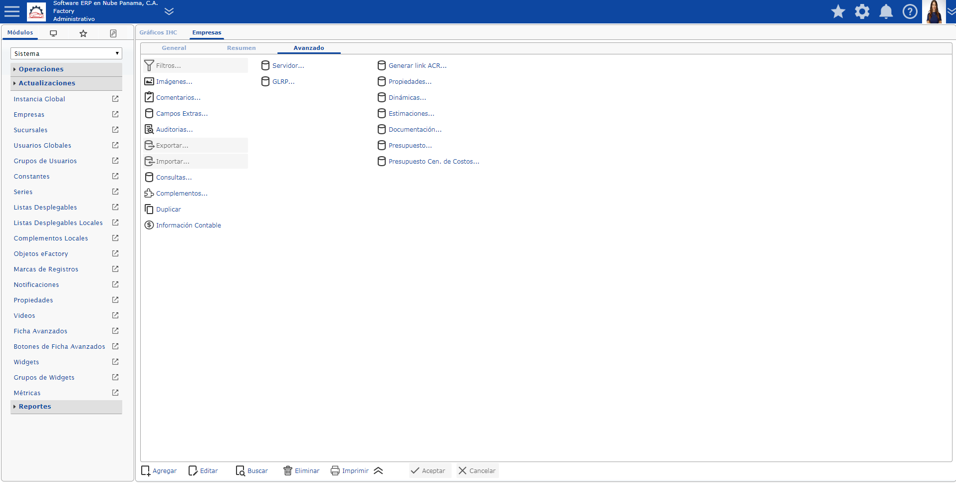Open Empresas in new window icon
The width and height of the screenshot is (956, 483).
point(115,114)
